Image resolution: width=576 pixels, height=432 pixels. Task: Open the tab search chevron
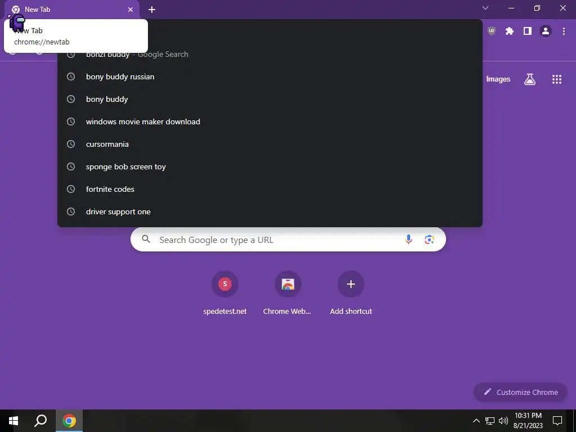point(485,8)
